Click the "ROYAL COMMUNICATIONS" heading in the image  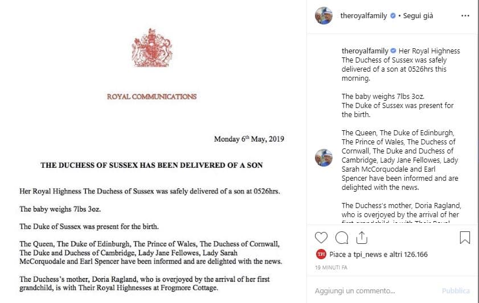pyautogui.click(x=152, y=97)
